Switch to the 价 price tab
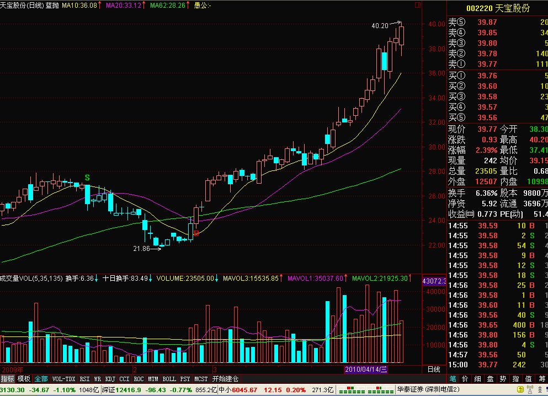 465,379
